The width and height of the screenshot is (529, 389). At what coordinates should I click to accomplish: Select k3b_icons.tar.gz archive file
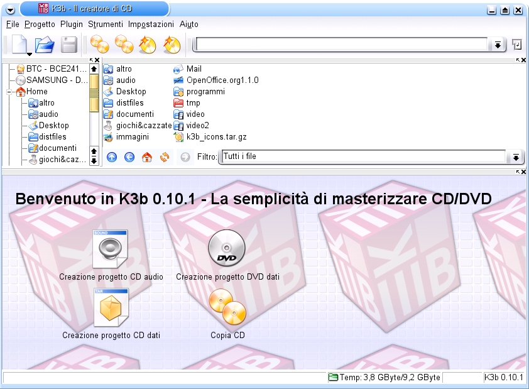tap(210, 136)
